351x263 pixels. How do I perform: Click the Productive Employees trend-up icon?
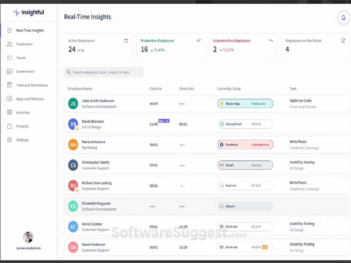pyautogui.click(x=199, y=40)
